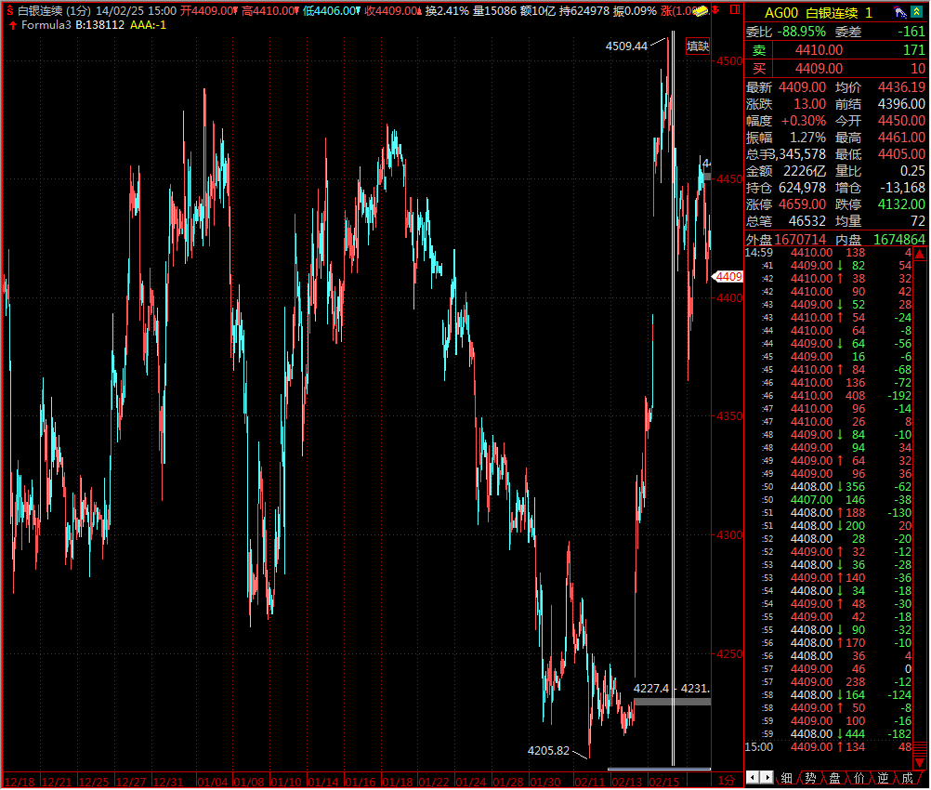Click the 14:59 tick row

coord(829,253)
